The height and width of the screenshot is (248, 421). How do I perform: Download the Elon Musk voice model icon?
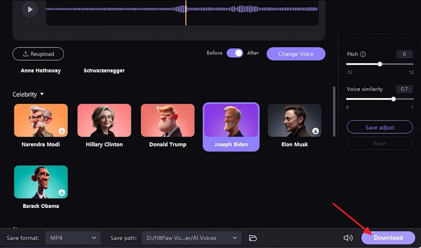[x=315, y=131]
